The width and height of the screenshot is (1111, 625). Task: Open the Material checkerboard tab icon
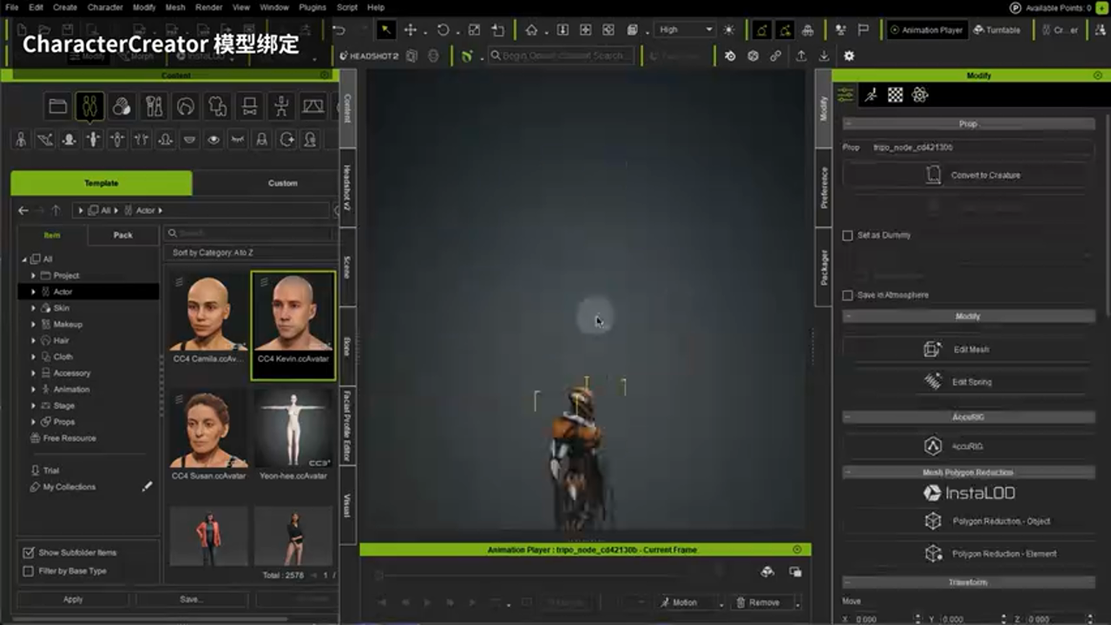coord(895,95)
